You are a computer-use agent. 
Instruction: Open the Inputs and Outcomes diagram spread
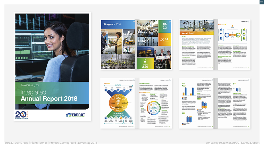136,103
